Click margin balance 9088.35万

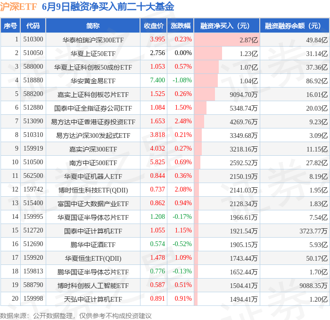313,286
